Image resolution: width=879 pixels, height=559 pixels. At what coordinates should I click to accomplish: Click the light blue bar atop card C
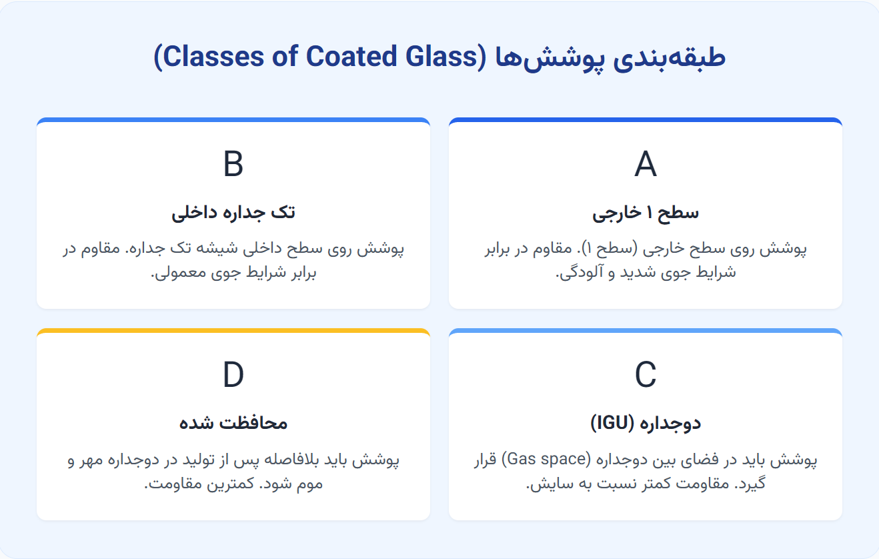[645, 332]
